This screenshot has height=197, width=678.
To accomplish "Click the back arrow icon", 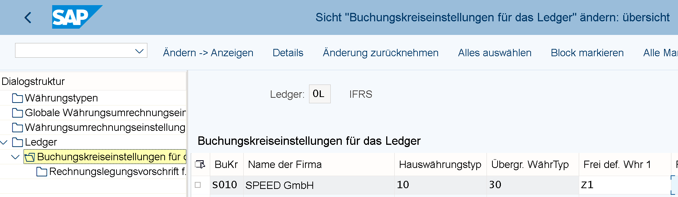I will coord(28,18).
